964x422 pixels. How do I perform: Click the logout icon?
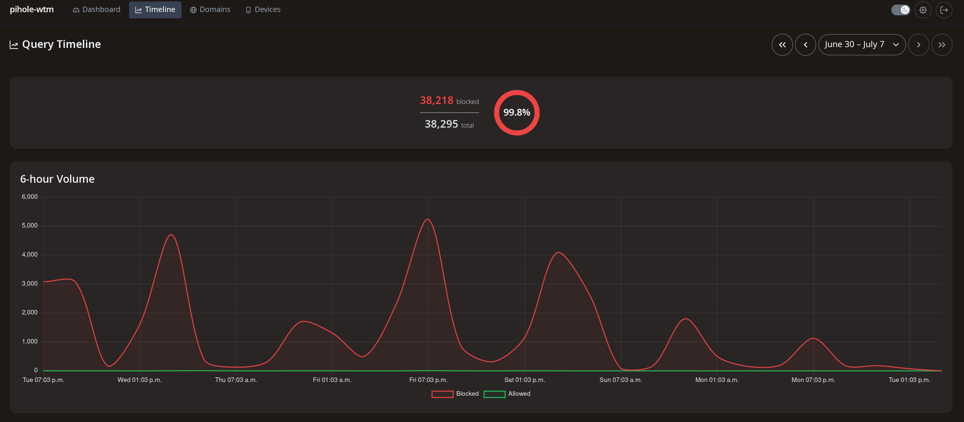click(x=944, y=10)
